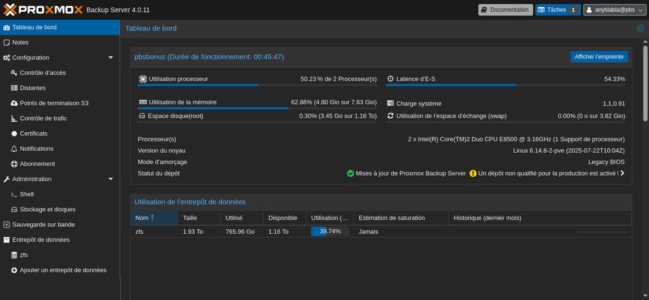Collapse the Configuration section arrow

[x=110, y=58]
